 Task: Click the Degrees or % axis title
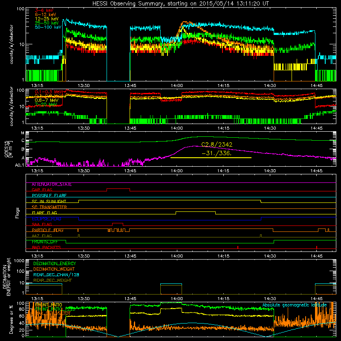pos(11,319)
